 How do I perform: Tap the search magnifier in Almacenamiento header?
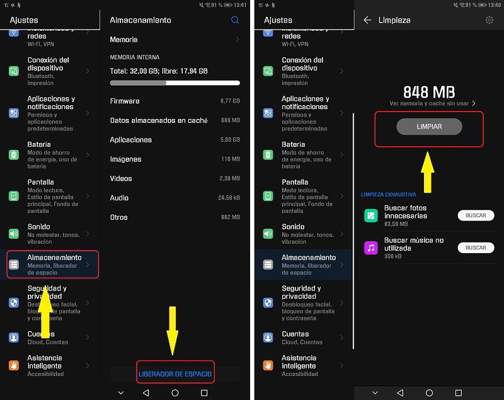pyautogui.click(x=235, y=20)
